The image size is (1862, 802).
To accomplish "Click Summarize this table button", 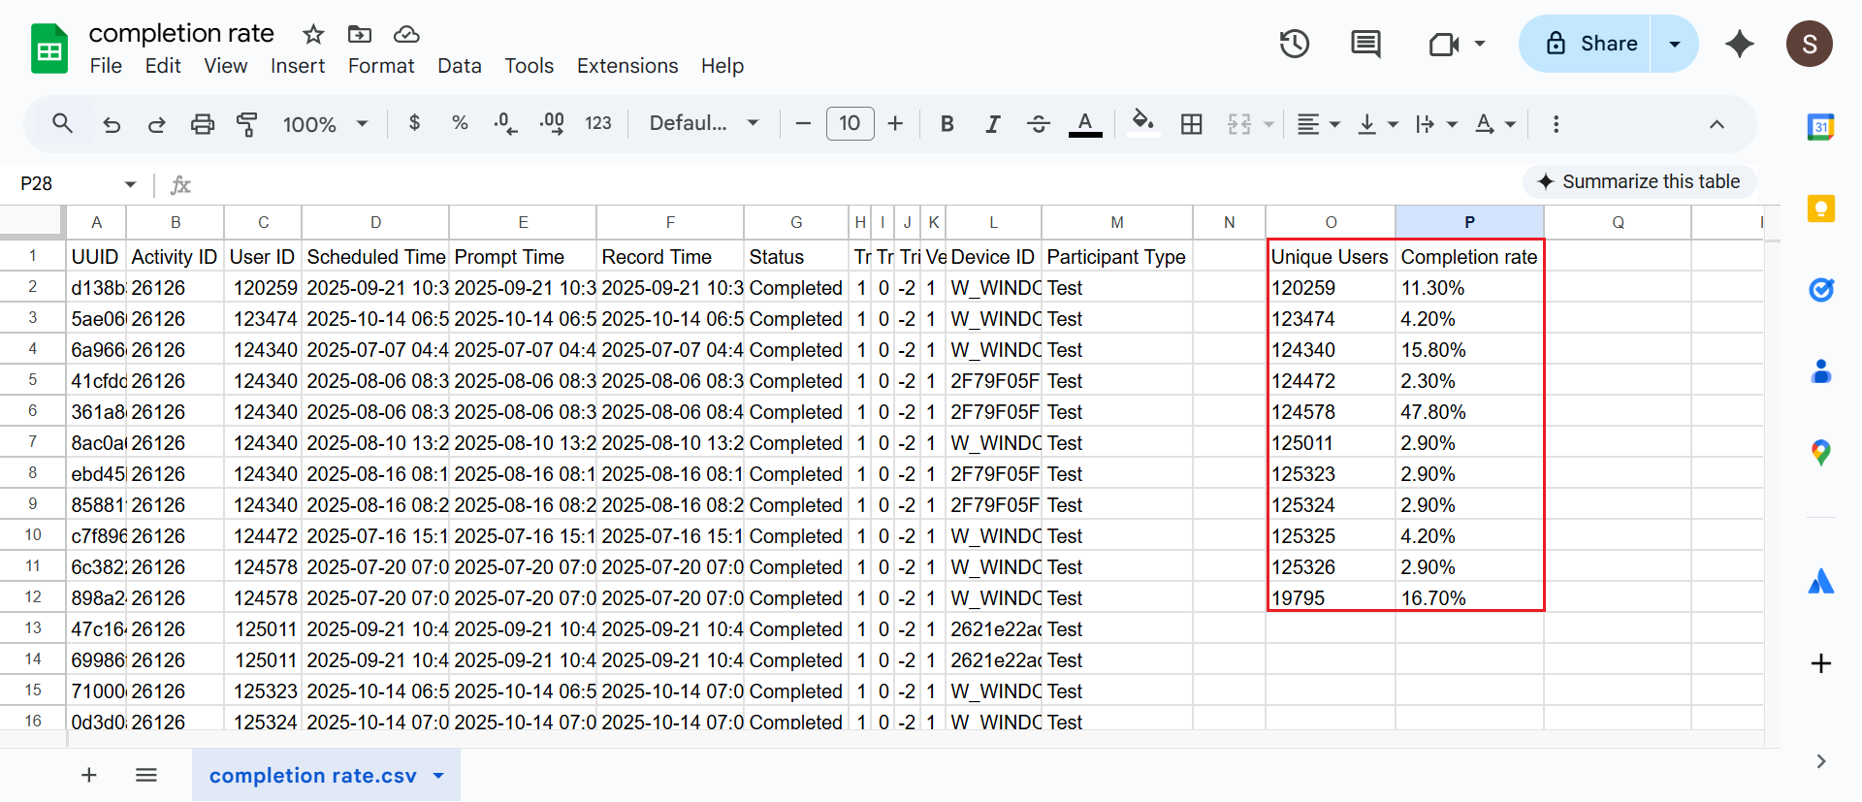I will [x=1639, y=181].
